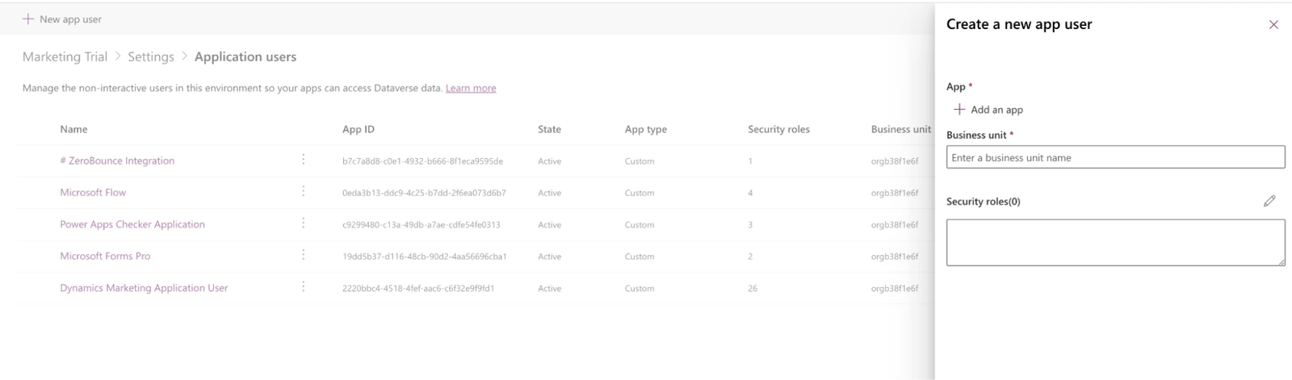Navigate to Settings breadcrumb
Screen dimensions: 1292x380
[151, 56]
